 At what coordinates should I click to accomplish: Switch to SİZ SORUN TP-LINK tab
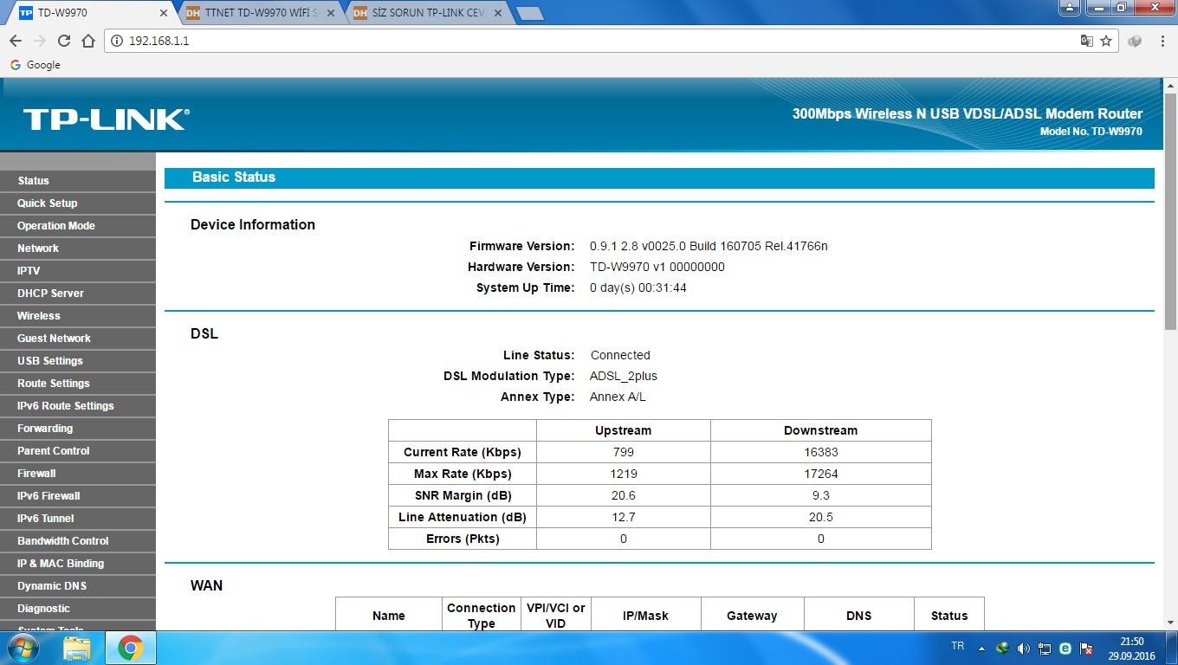426,13
